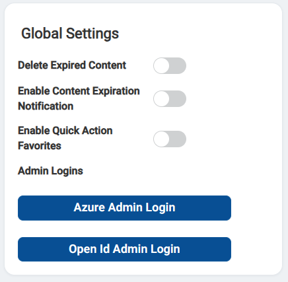
Task: Click the Delete Expired Content label
Action: [72, 65]
